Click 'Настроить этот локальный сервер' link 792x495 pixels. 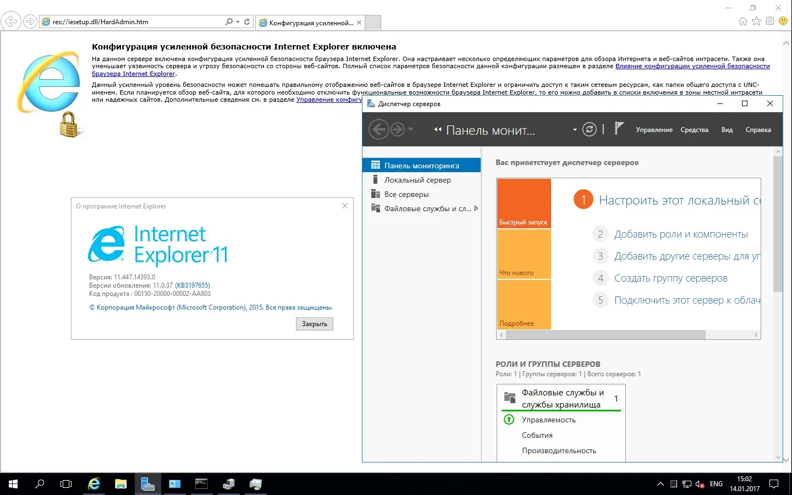(x=680, y=200)
